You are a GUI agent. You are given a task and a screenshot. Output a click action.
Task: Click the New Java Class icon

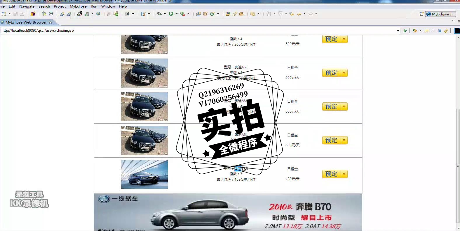(212, 14)
